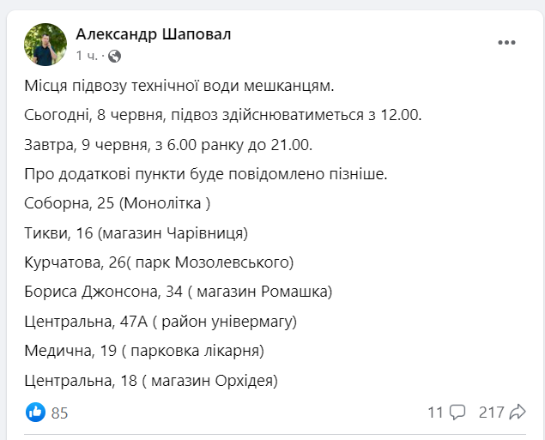
Task: Click the comment bubble icon
Action: [x=458, y=413]
